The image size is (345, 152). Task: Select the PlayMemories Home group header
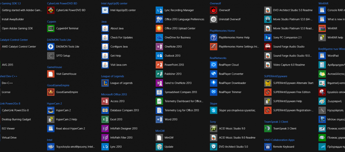click(222, 31)
